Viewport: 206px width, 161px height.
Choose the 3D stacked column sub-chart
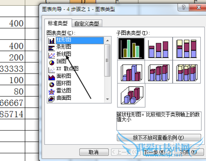(159, 72)
